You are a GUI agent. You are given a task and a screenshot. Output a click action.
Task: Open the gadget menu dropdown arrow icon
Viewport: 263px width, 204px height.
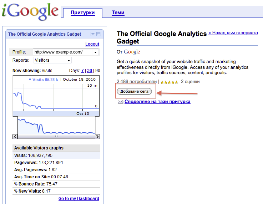point(93,34)
